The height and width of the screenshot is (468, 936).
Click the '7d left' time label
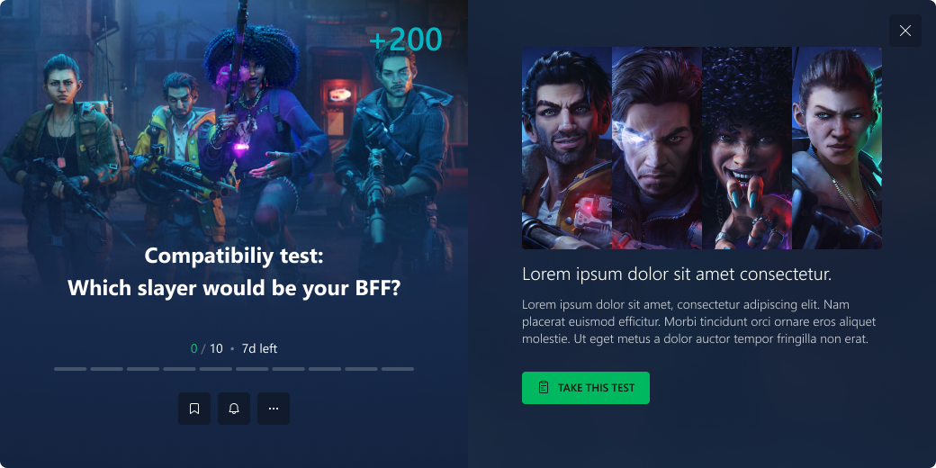(259, 348)
